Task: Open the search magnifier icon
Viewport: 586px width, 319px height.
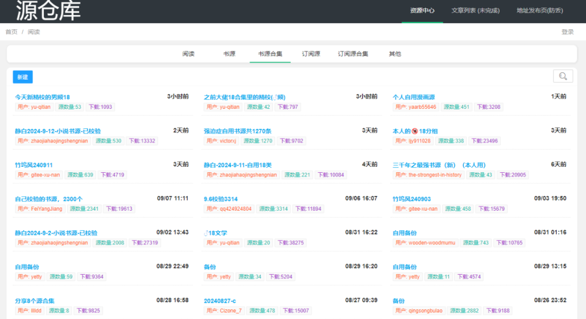Action: pos(563,76)
